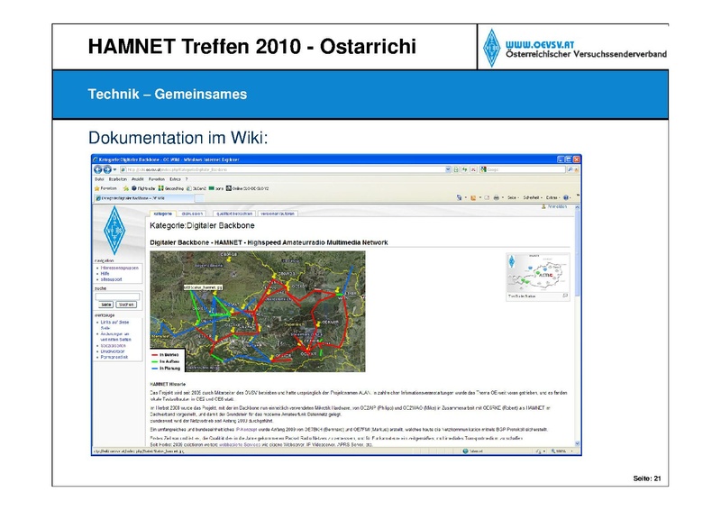
Task: Open the Geocaching bookmark
Action: pos(170,188)
